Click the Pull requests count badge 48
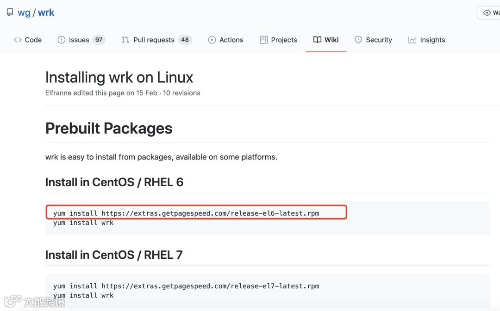Image resolution: width=500 pixels, height=311 pixels. point(185,40)
